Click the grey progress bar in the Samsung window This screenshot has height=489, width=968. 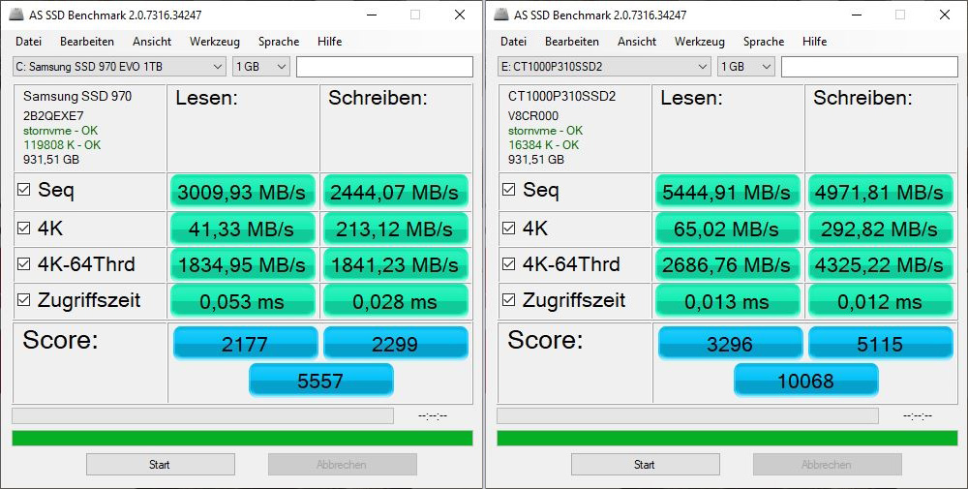[202, 416]
